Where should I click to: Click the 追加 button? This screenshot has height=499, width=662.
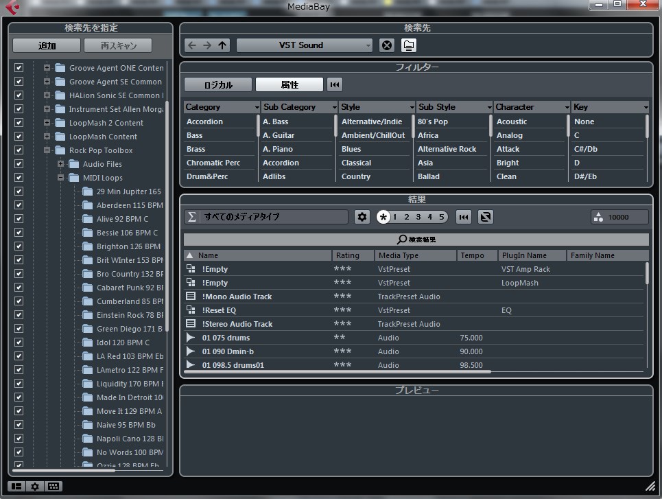pyautogui.click(x=47, y=45)
